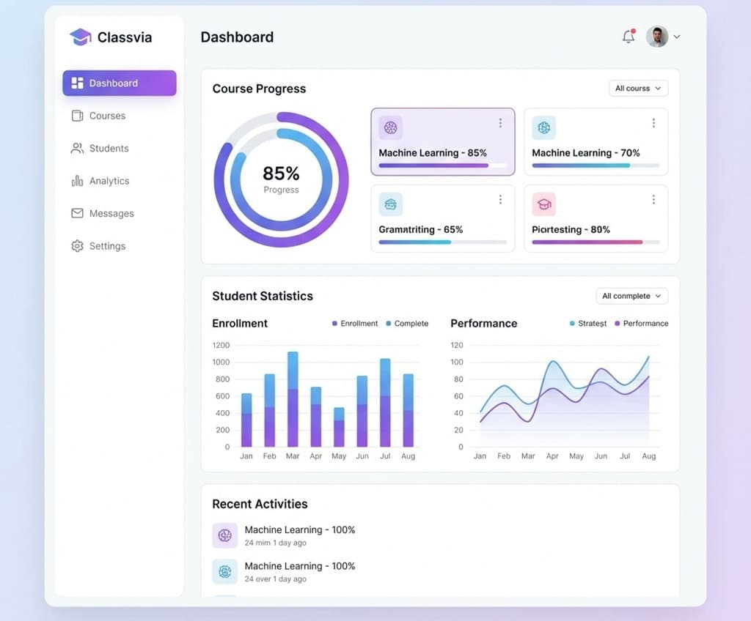Click the Courses book icon
The image size is (751, 621).
77,116
